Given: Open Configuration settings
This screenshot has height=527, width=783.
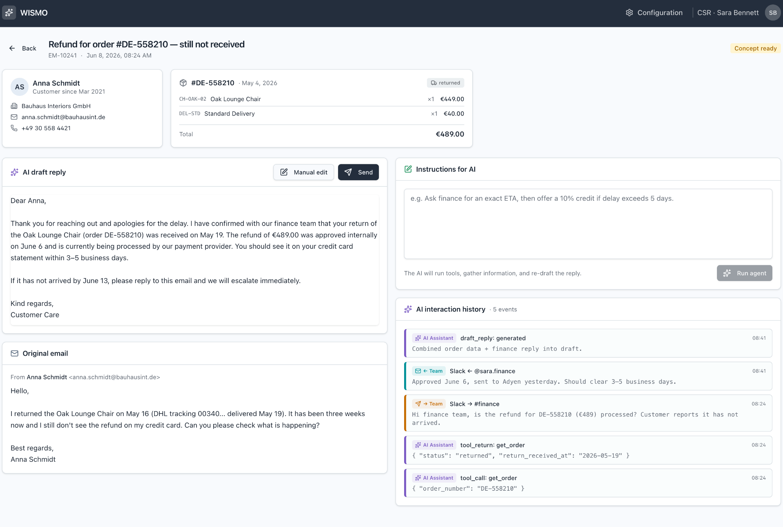Looking at the screenshot, I should (x=654, y=13).
